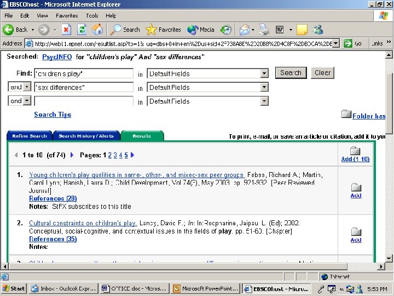394x296 pixels.
Task: Open the Tools menu
Action: [92, 15]
